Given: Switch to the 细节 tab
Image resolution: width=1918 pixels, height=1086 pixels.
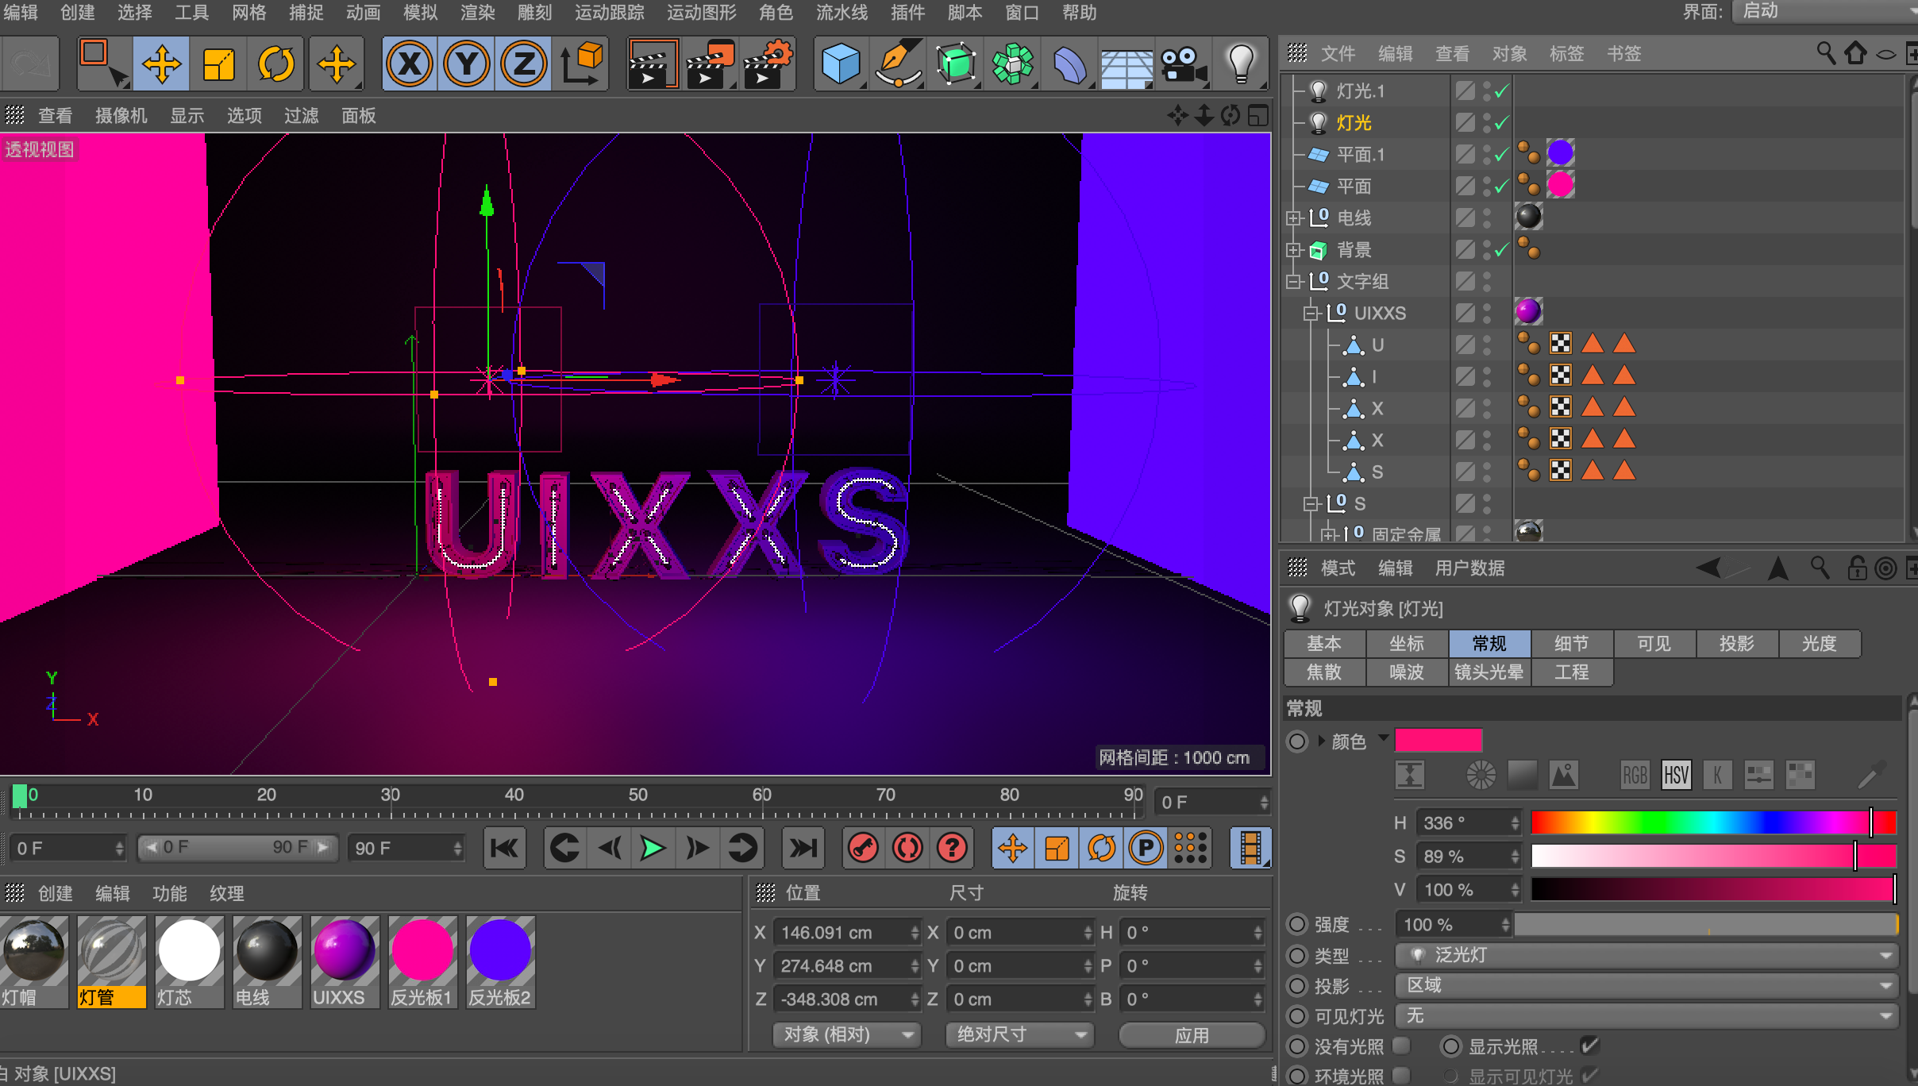Looking at the screenshot, I should pos(1571,643).
